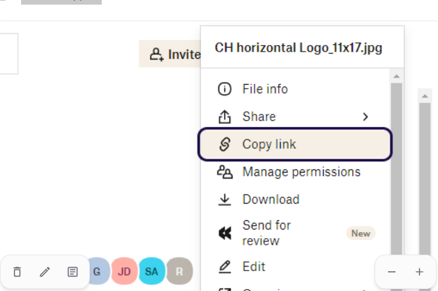Expand the Share submenu chevron

pyautogui.click(x=365, y=117)
